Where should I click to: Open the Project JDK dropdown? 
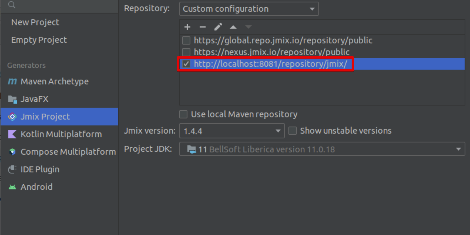point(322,149)
